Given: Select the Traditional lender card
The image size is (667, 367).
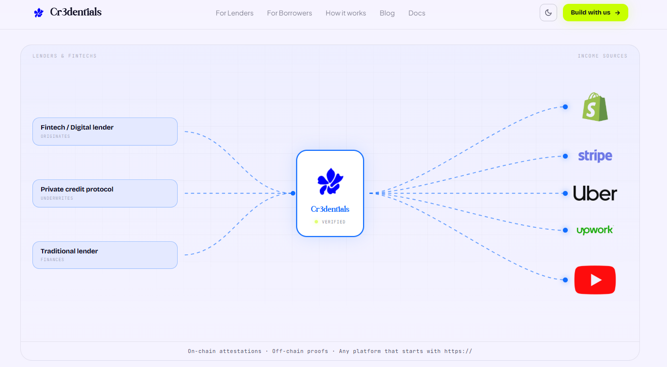Looking at the screenshot, I should [x=105, y=255].
